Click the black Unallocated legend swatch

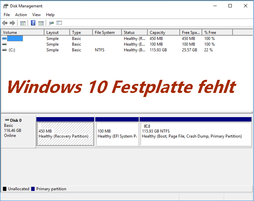coord(5,189)
